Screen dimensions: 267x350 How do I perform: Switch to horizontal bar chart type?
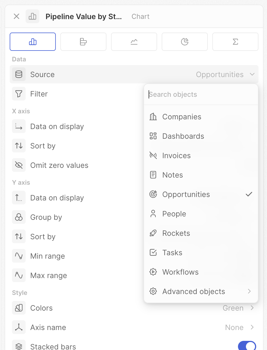tap(83, 42)
